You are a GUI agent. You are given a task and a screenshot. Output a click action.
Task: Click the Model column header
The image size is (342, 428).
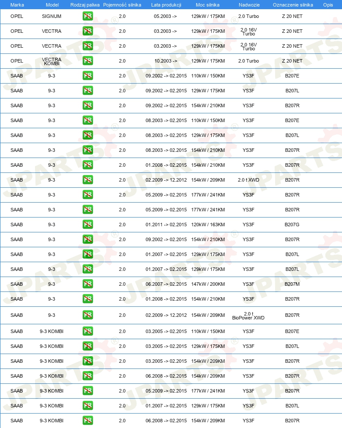click(52, 5)
